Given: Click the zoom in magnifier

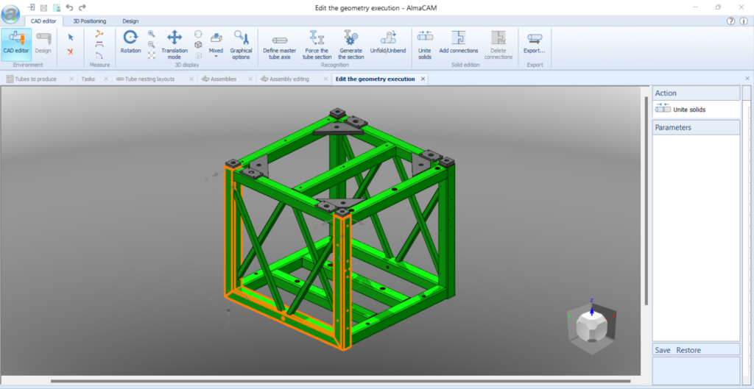Looking at the screenshot, I should 152,34.
